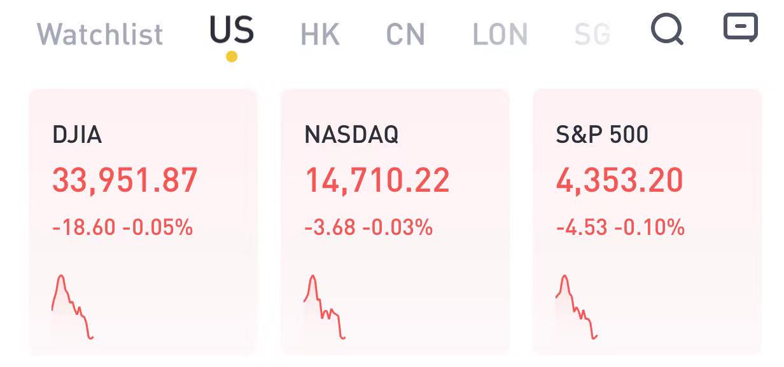
Task: Open the S&P 500 index card title
Action: [602, 135]
